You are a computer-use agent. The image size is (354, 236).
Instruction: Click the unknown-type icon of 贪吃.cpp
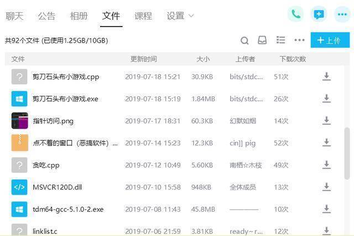point(19,165)
